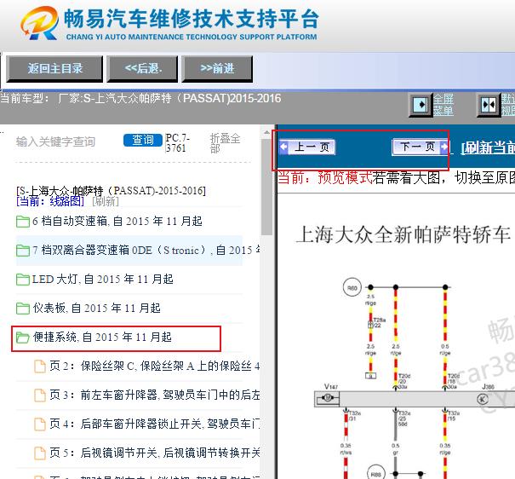
Task: Click the blue 查询 button
Action: pos(142,140)
